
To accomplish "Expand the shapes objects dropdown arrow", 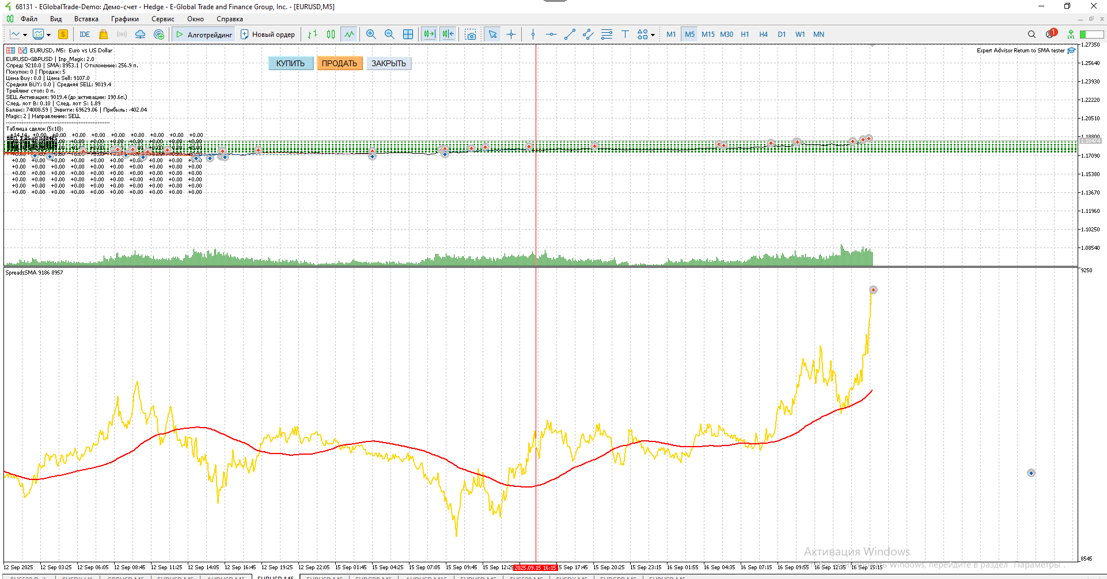I will pos(653,35).
